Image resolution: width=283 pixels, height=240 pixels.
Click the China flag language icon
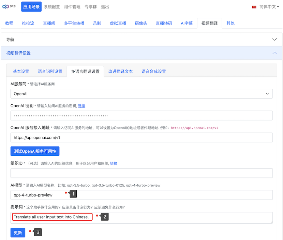[x=254, y=7]
